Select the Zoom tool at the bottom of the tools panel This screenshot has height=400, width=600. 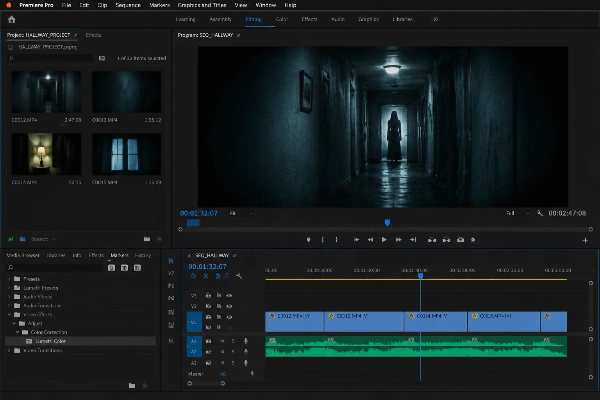pos(171,341)
